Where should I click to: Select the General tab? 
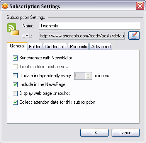click(x=17, y=46)
